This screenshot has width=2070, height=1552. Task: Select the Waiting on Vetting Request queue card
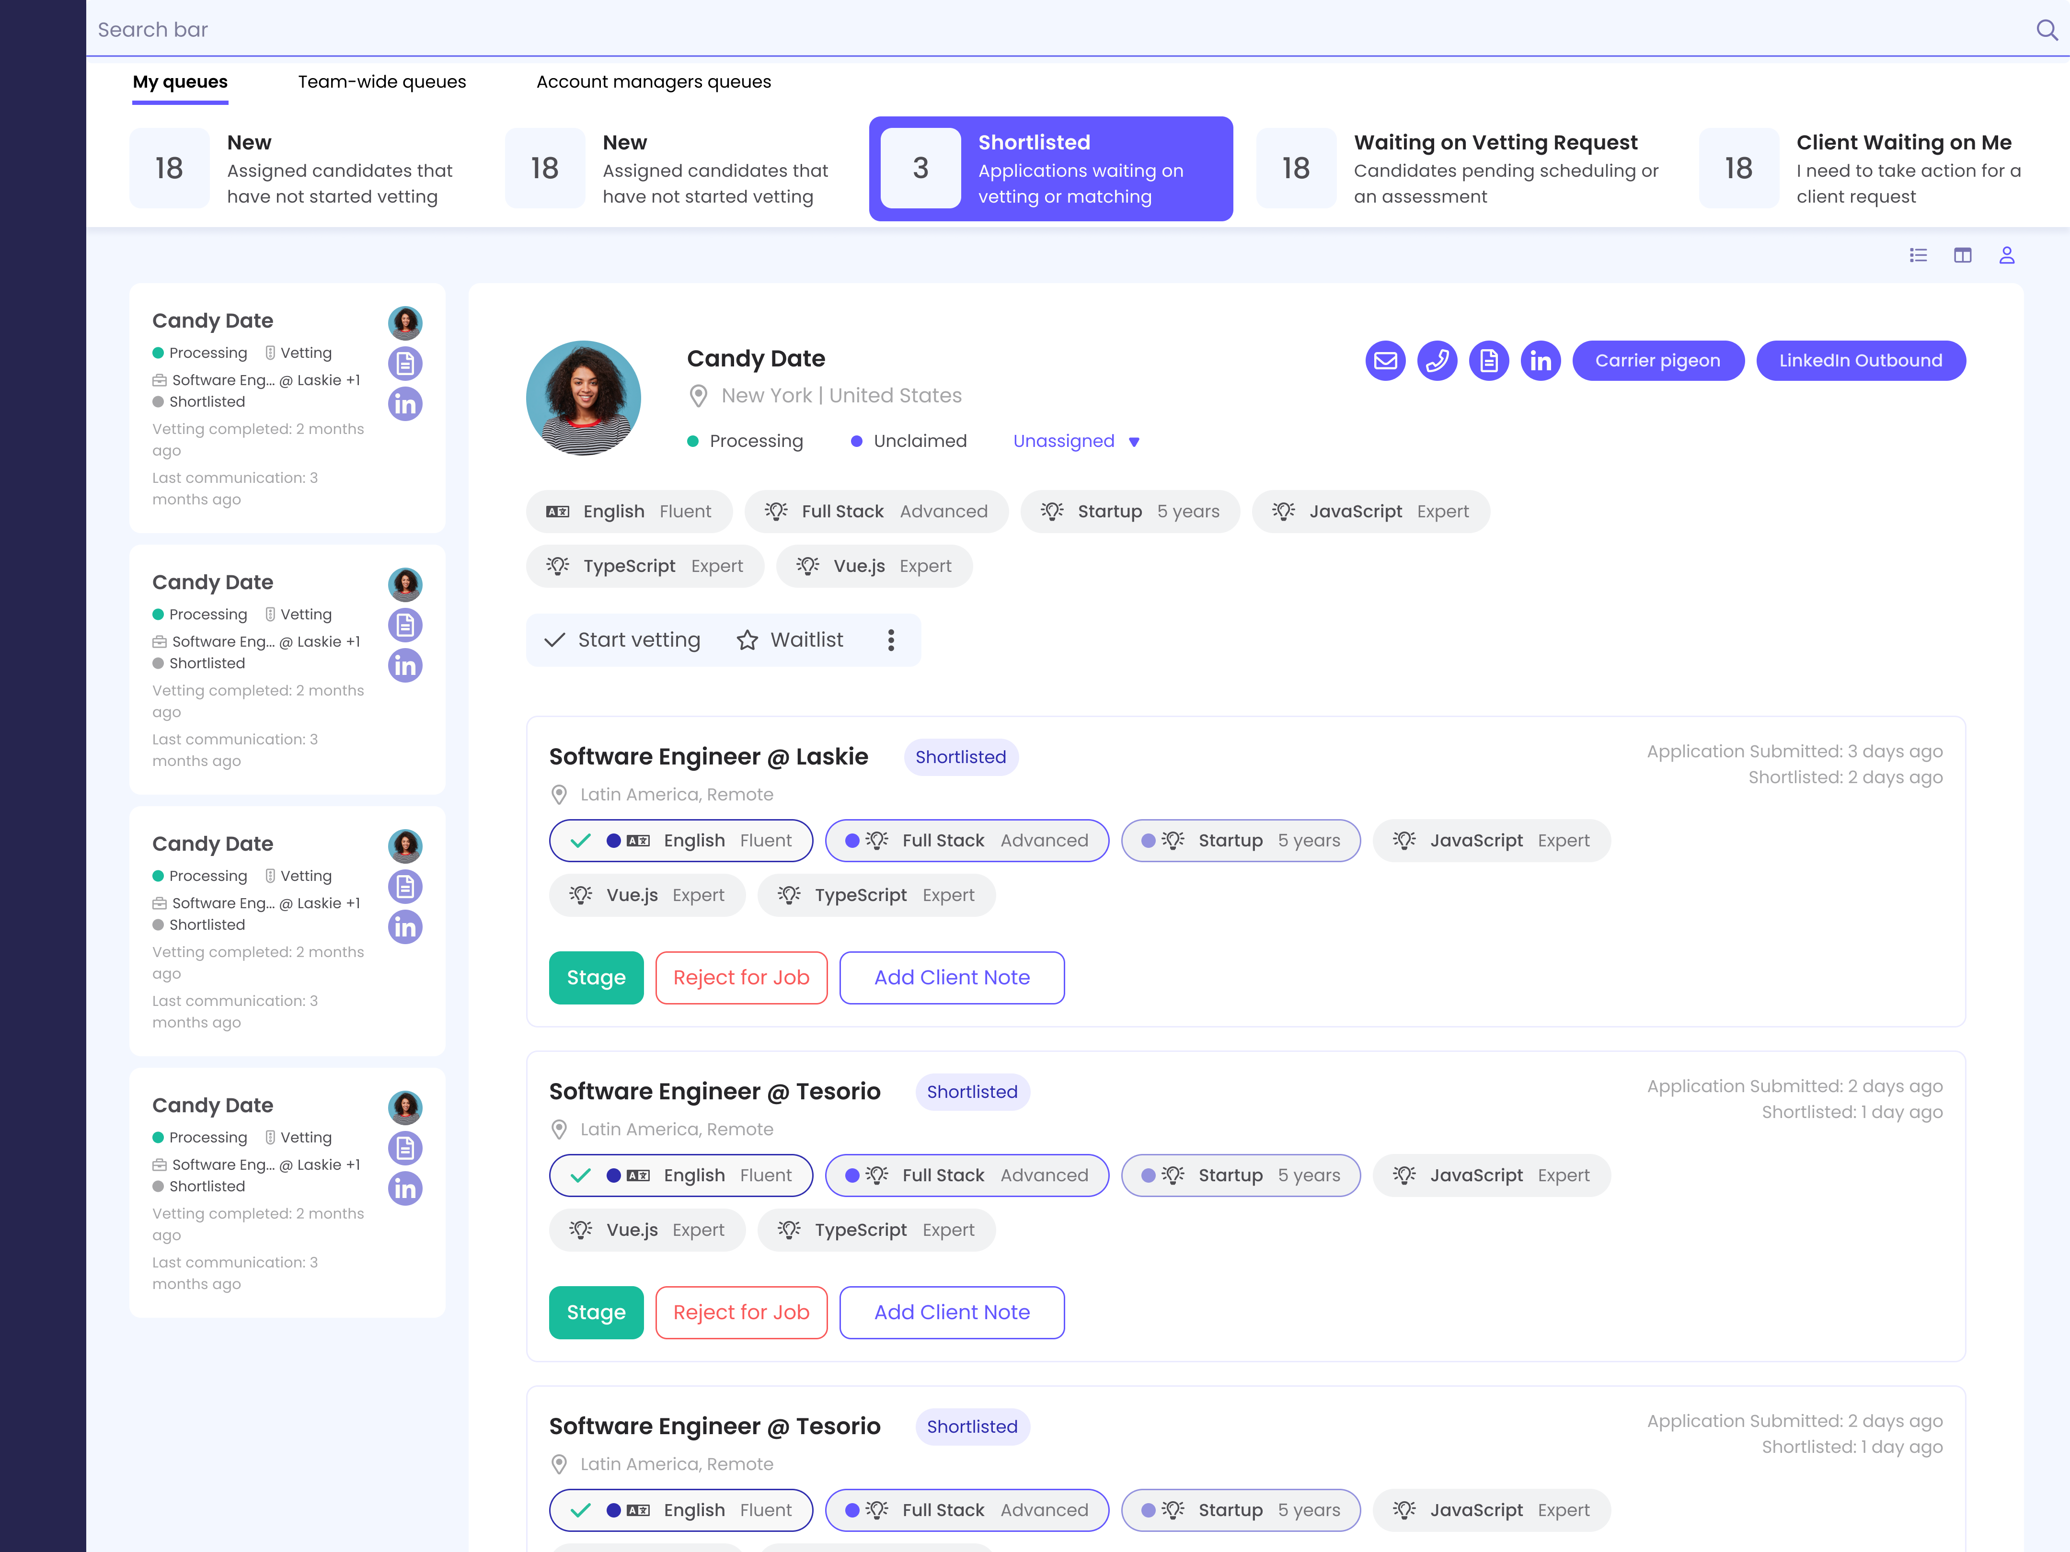point(1464,169)
